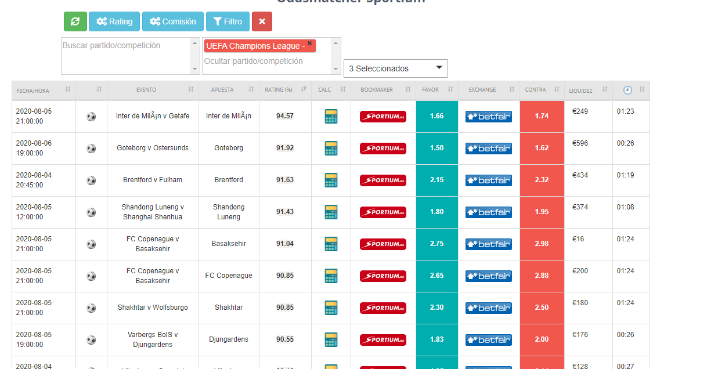The height and width of the screenshot is (369, 718).
Task: Open the Comisión settings button
Action: [173, 21]
